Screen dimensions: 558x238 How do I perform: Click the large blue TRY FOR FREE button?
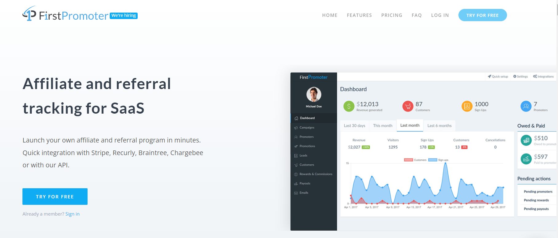pyautogui.click(x=55, y=197)
